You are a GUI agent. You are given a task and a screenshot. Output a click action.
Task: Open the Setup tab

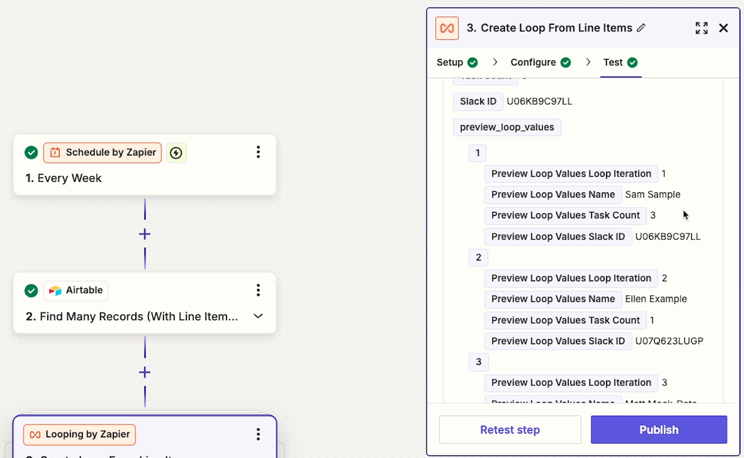(x=450, y=62)
